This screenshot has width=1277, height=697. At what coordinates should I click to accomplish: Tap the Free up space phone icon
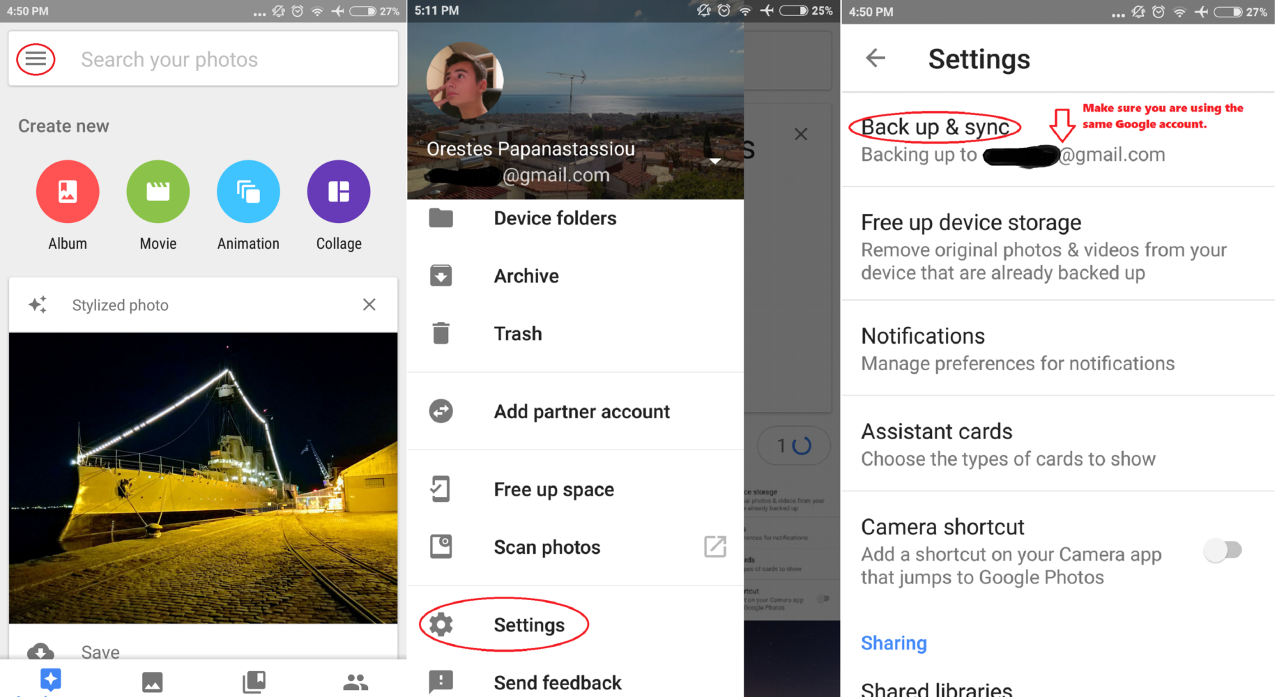[x=441, y=489]
